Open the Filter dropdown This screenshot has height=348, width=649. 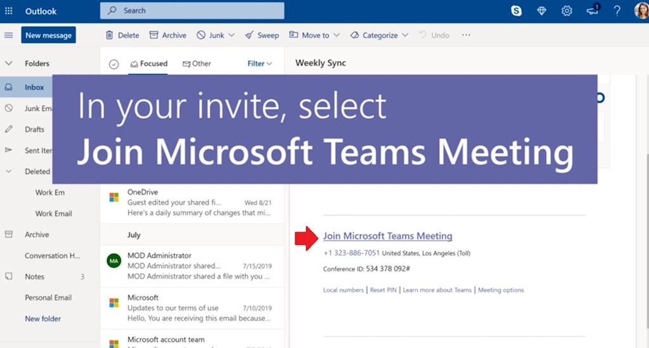tap(259, 64)
